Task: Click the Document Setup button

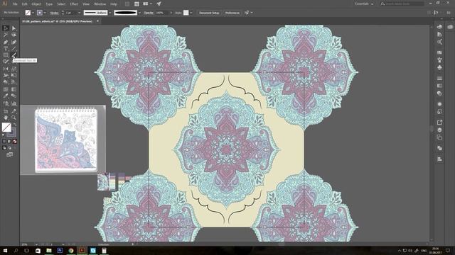Action: [x=209, y=13]
